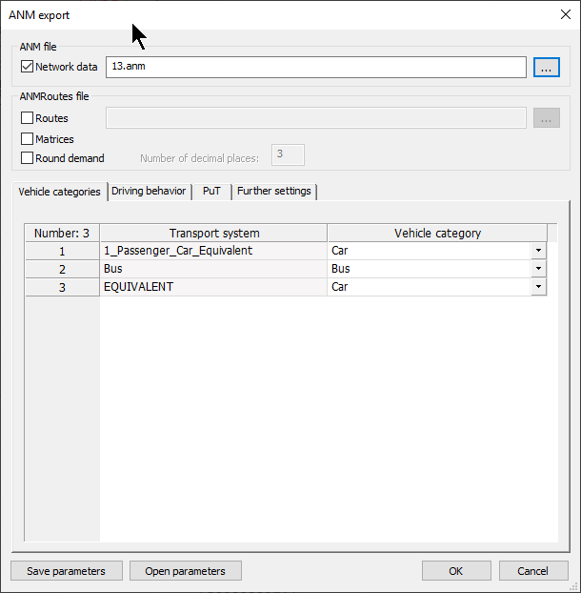Click the browse button next to 13.anm

tap(546, 67)
